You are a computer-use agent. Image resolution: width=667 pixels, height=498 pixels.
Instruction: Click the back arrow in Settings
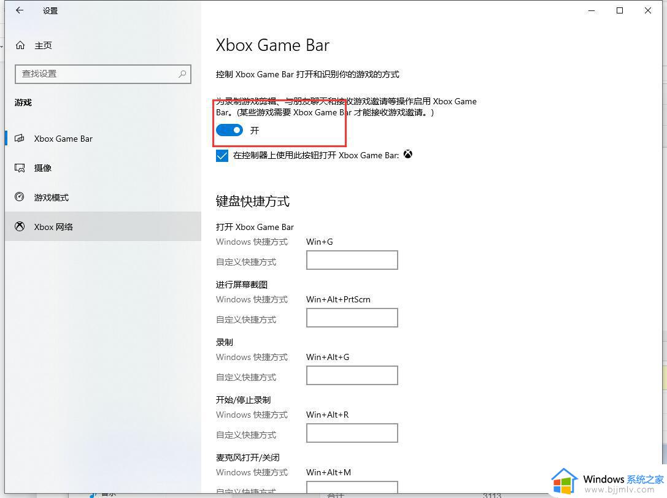pos(20,10)
